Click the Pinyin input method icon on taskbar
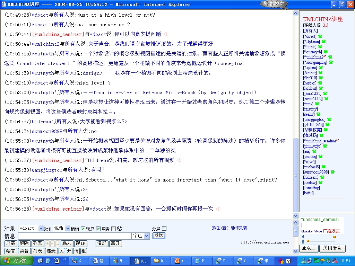This screenshot has height=266, width=355. point(281,261)
